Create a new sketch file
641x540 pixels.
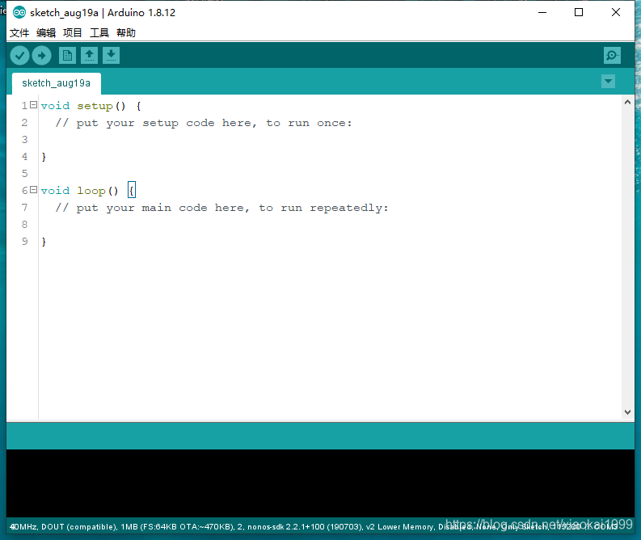[67, 56]
